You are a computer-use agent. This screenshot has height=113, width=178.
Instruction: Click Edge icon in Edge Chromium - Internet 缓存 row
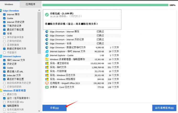click(47, 32)
